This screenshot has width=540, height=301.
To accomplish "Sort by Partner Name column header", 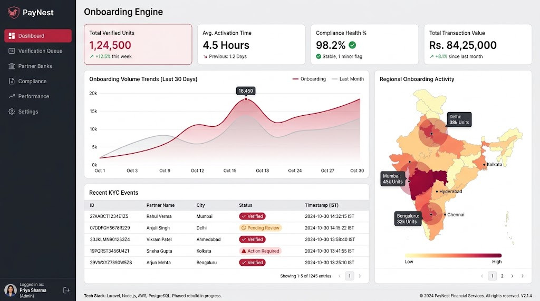I will 160,205.
